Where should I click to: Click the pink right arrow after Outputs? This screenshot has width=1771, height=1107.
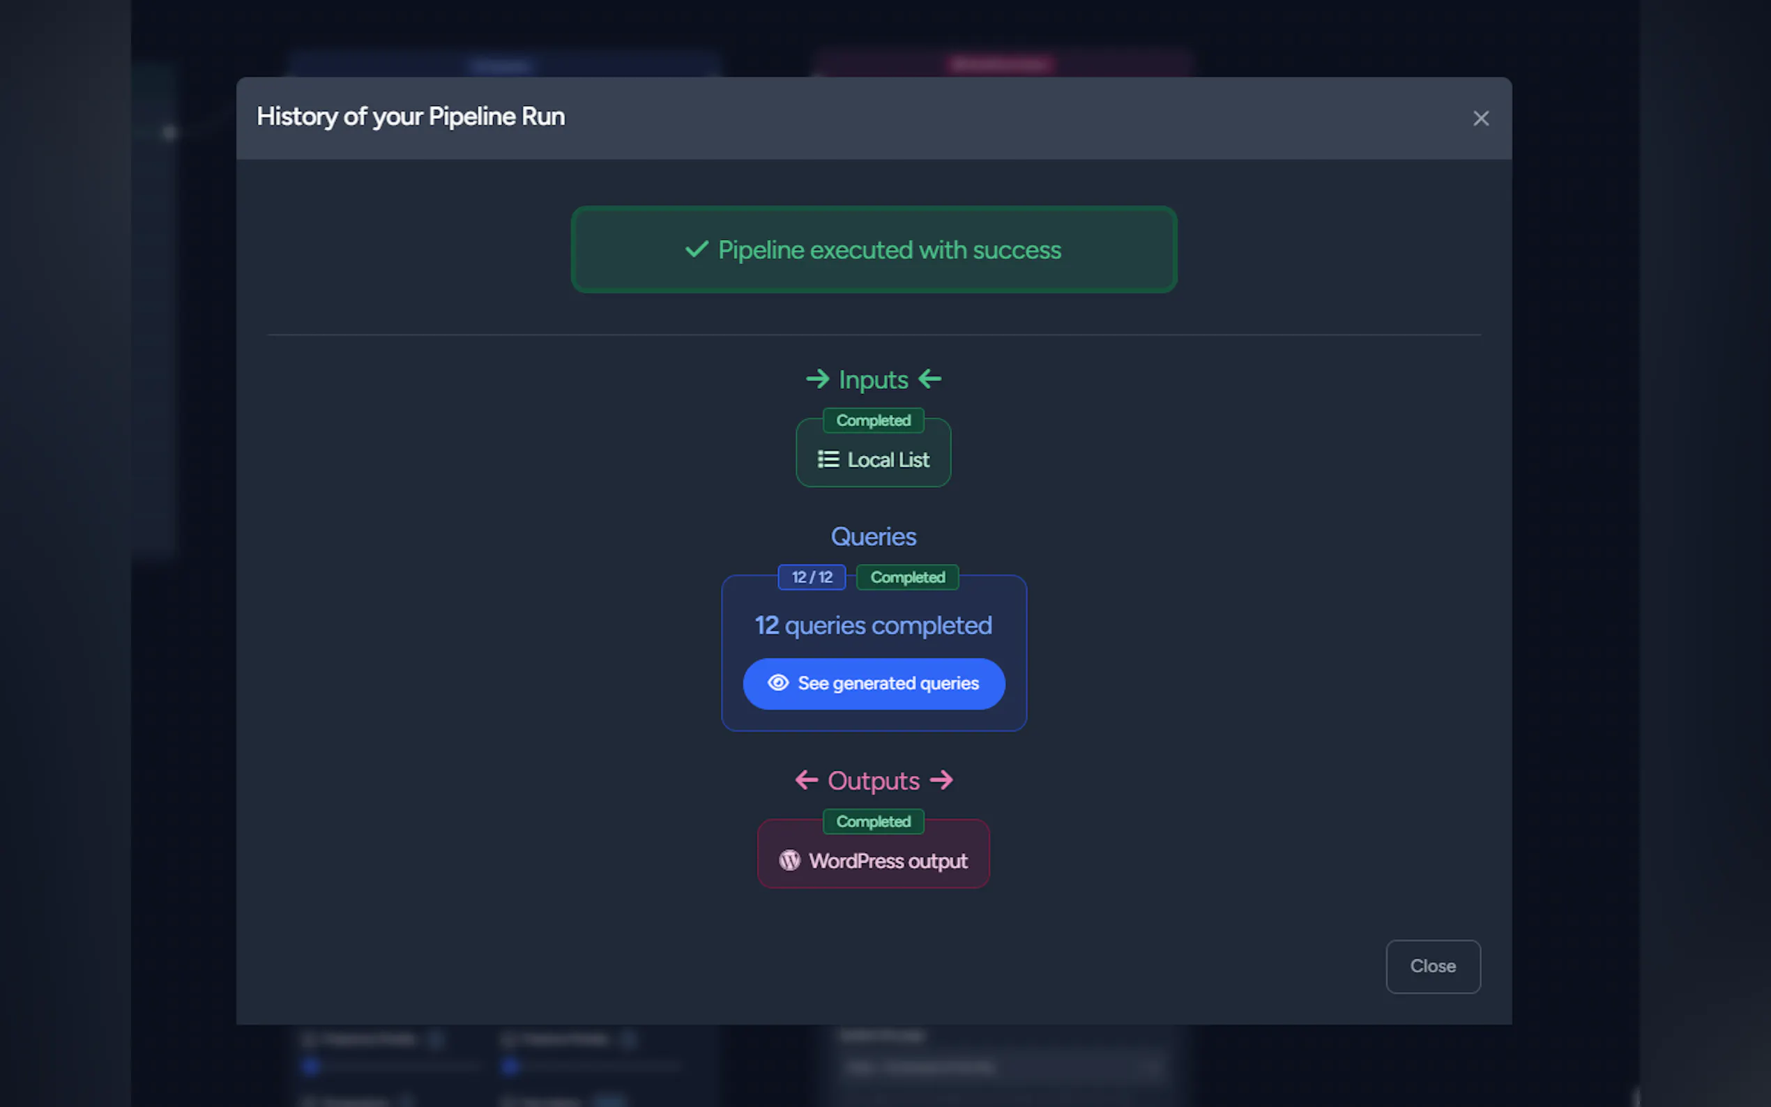tap(941, 781)
